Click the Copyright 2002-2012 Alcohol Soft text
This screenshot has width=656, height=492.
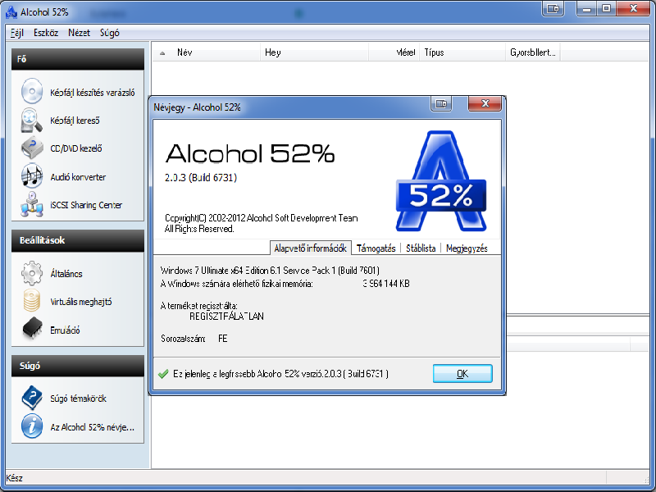click(x=261, y=218)
